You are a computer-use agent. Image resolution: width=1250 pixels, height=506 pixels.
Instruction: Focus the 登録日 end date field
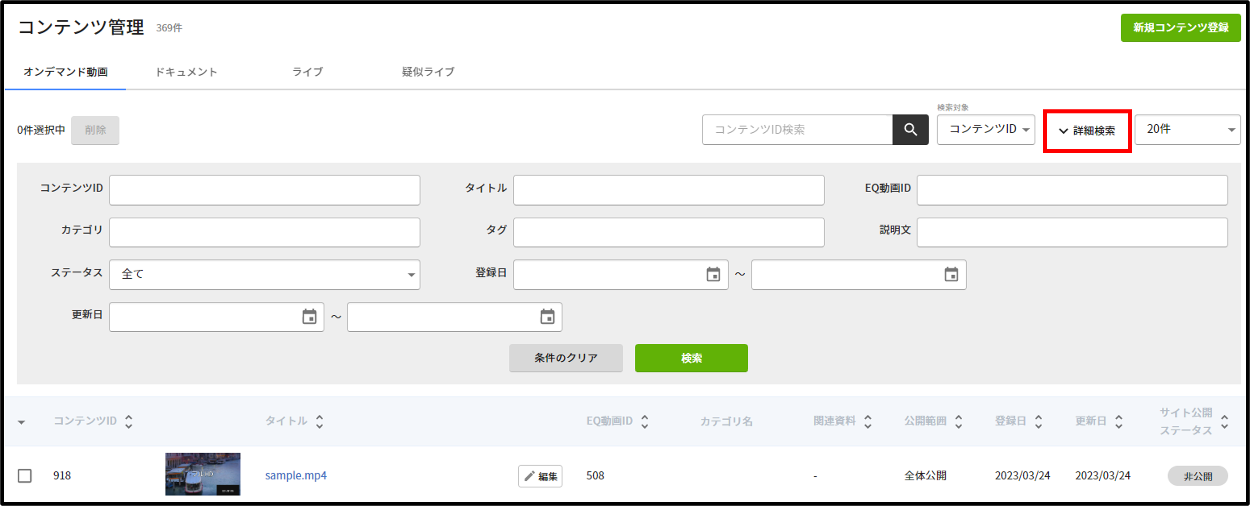(859, 275)
